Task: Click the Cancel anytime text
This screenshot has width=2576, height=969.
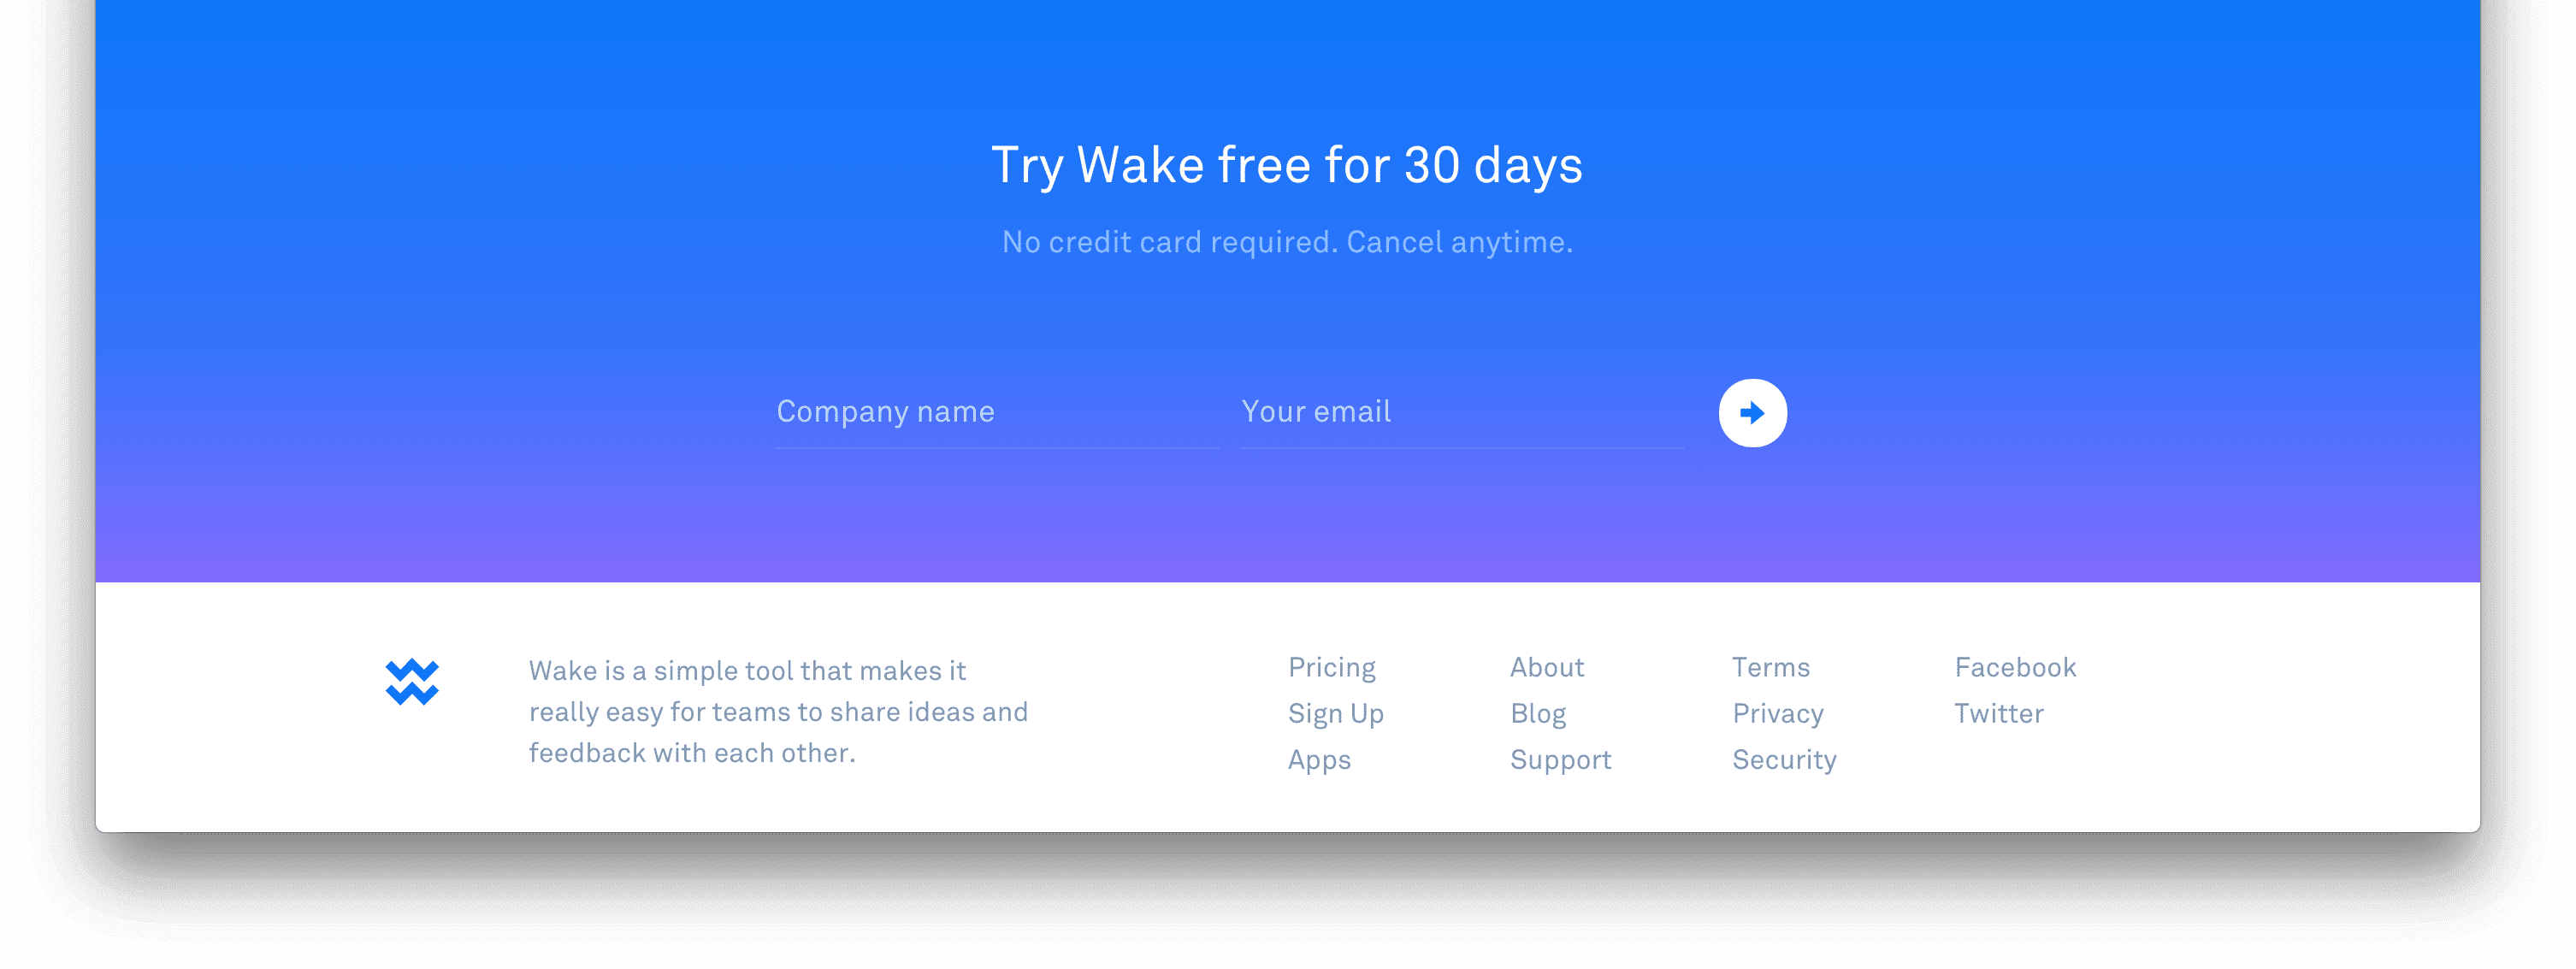Action: (1459, 240)
